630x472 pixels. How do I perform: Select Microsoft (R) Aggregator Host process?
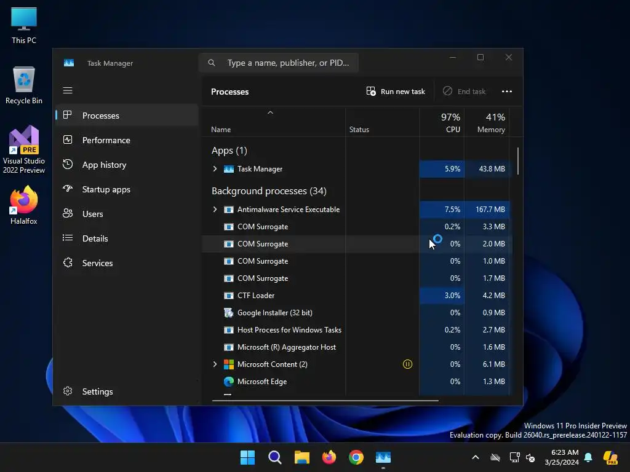[356, 347]
